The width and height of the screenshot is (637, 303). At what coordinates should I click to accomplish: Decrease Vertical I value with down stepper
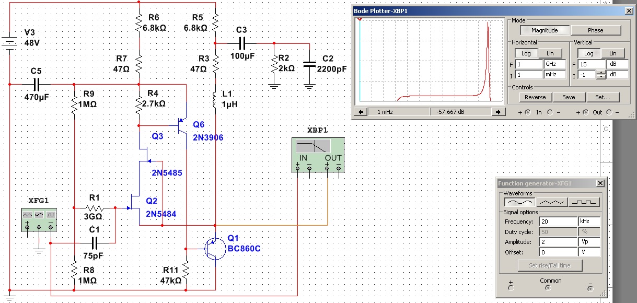pyautogui.click(x=600, y=77)
